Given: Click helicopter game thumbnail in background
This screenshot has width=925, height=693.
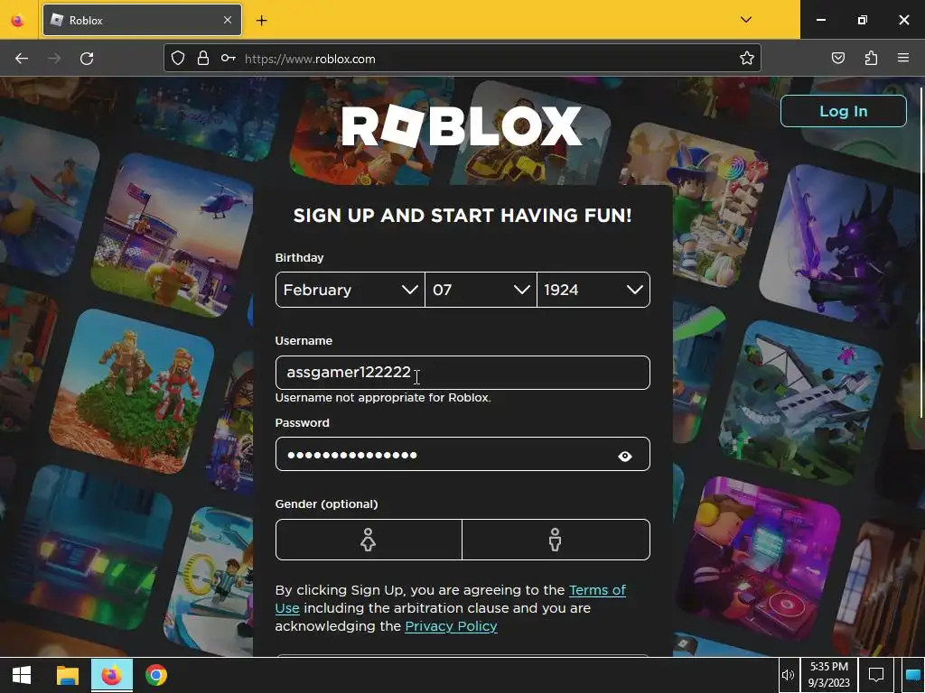Looking at the screenshot, I should point(173,236).
